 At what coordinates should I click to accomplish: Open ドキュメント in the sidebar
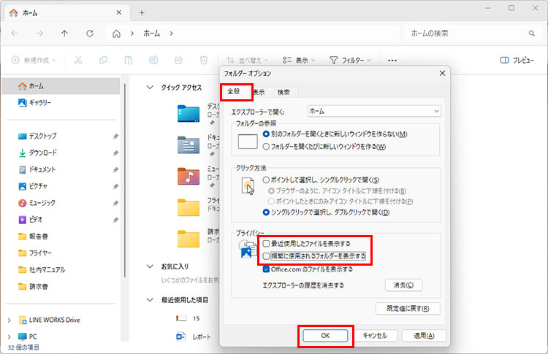(37, 169)
